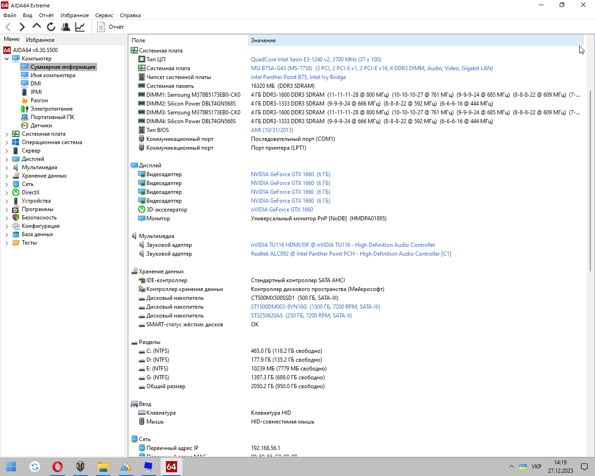The image size is (595, 476).
Task: Open ST1500DM003-9YN16G disk link
Action: (316, 307)
